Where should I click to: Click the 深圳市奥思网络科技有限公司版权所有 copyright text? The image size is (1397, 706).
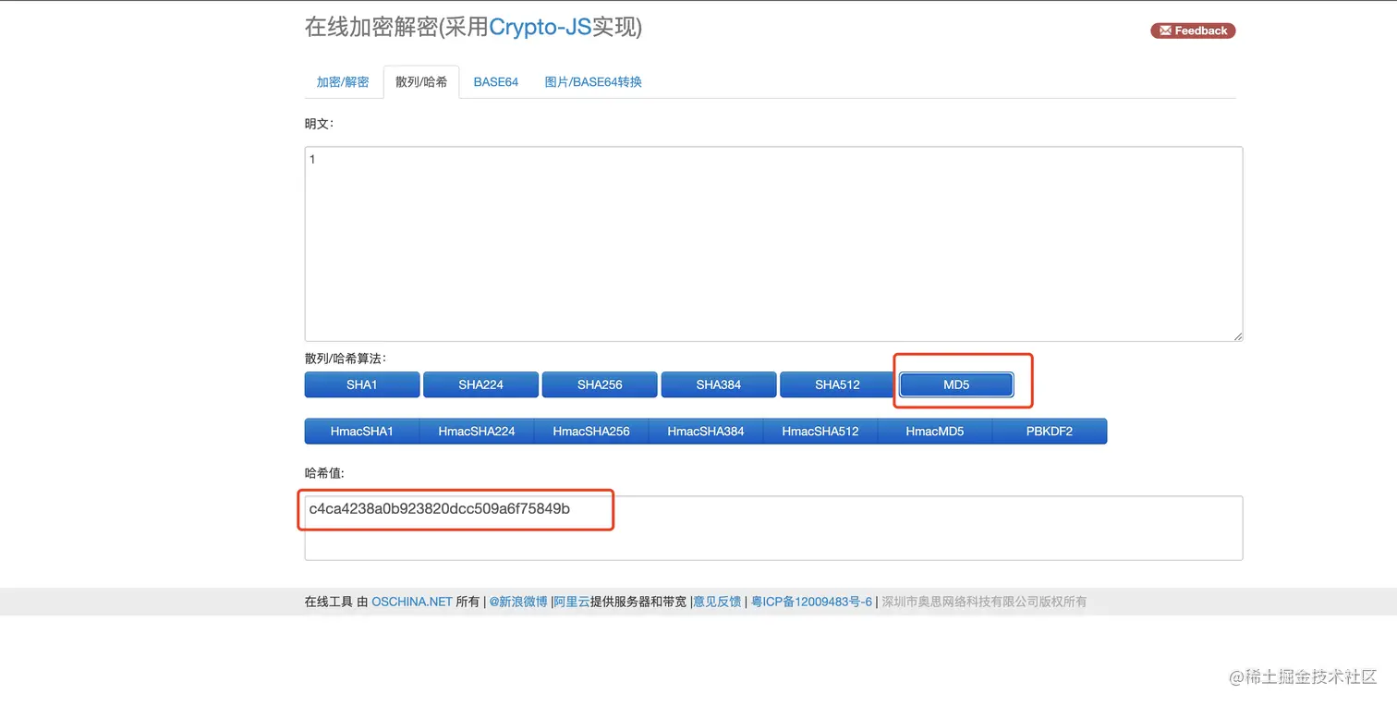click(984, 602)
